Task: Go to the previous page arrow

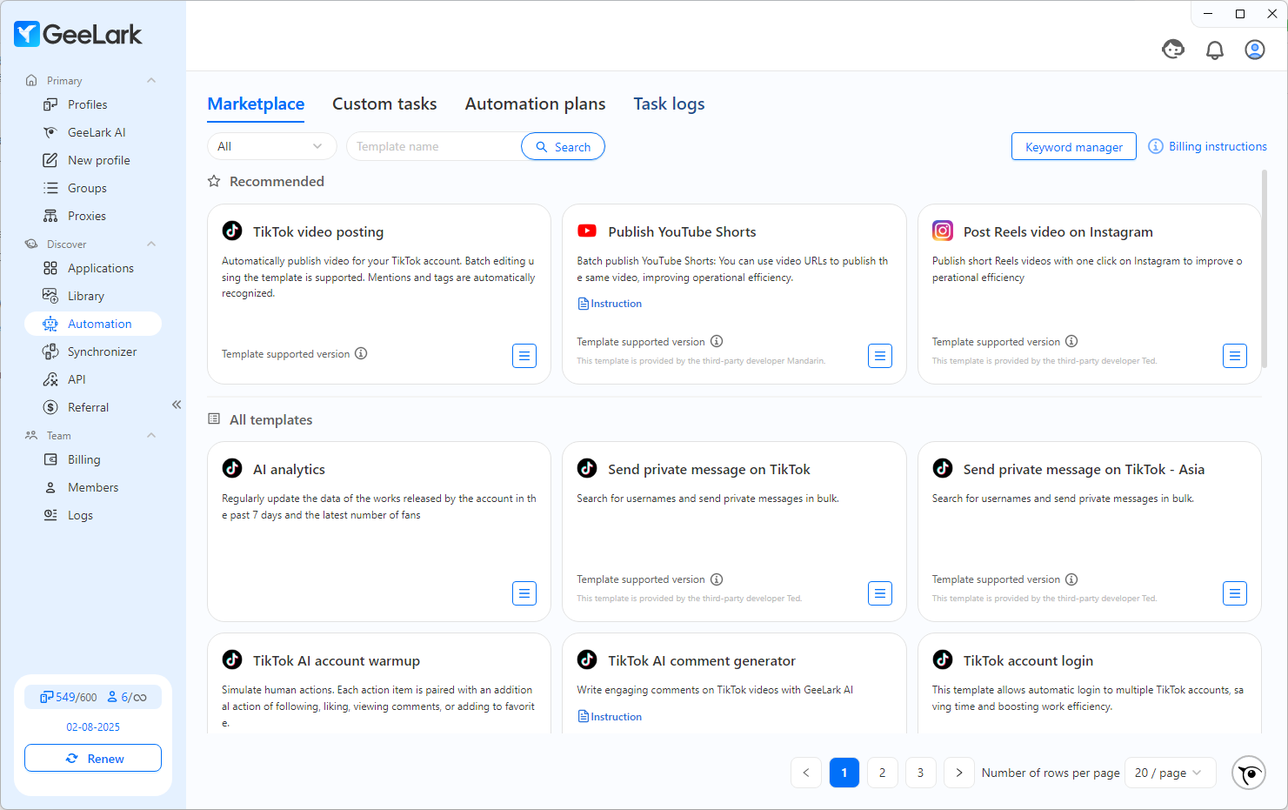Action: pos(805,773)
